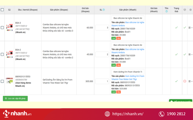Click the 305.000 Shopee price cell

pyautogui.click(x=89, y=81)
